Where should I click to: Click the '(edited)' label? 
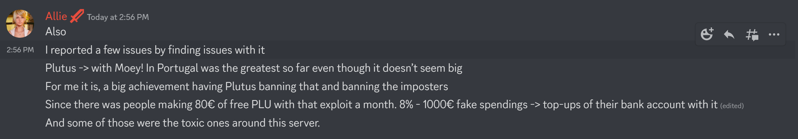click(732, 106)
